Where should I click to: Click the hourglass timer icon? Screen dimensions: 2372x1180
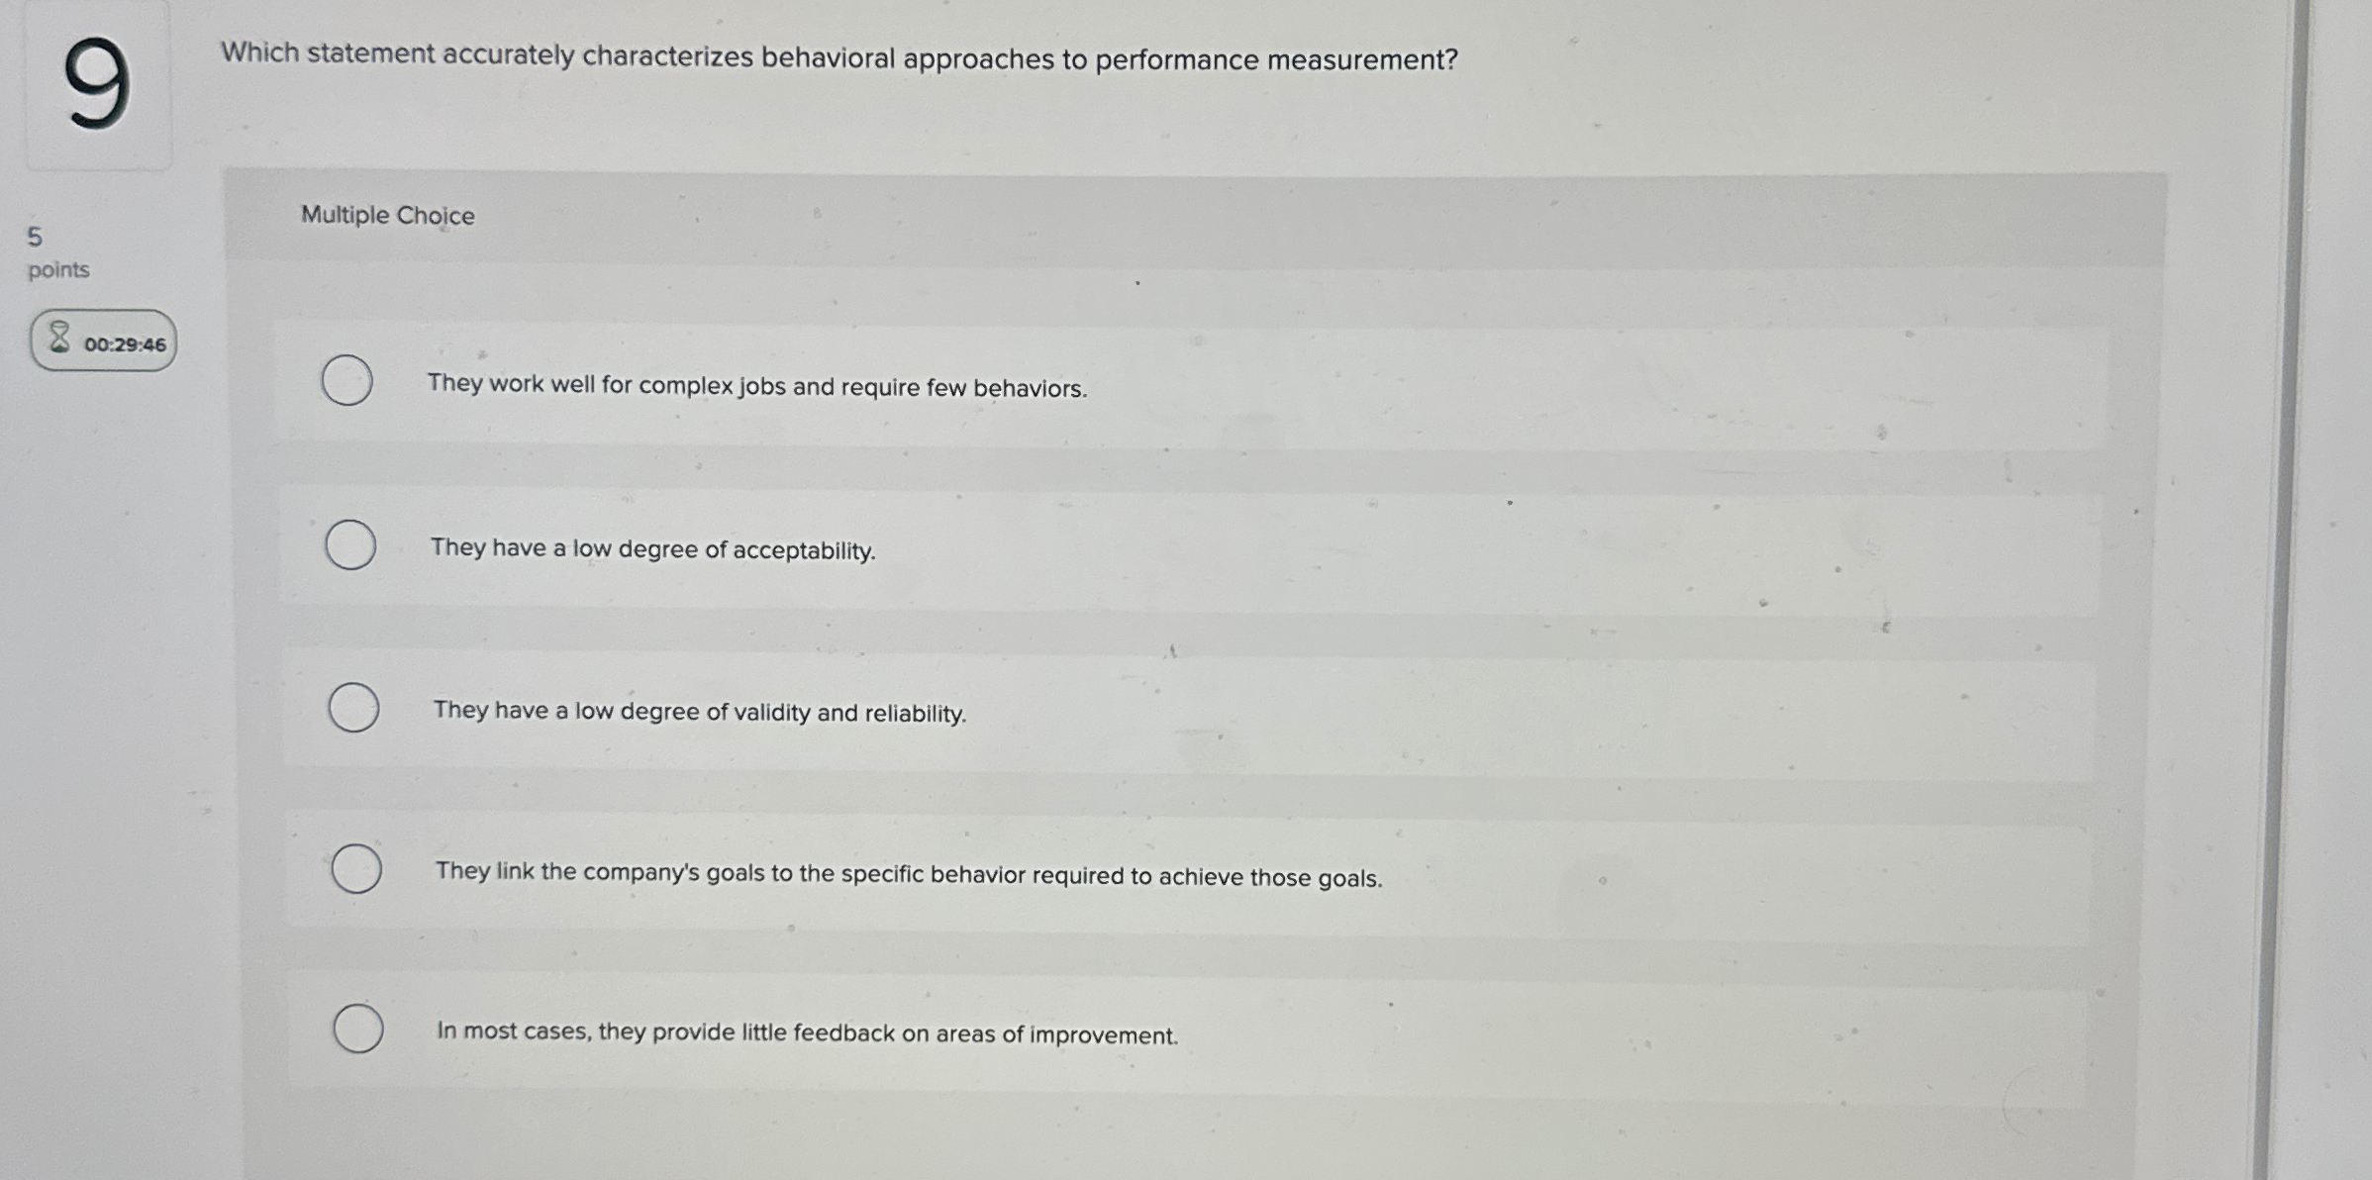point(59,340)
